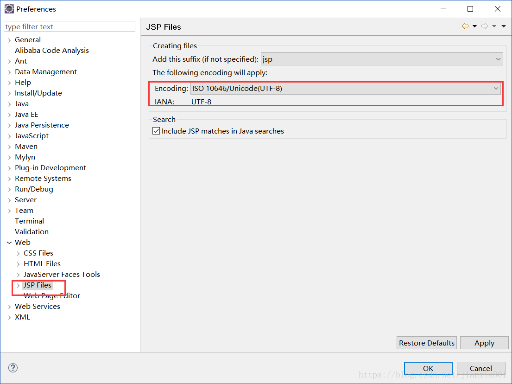The height and width of the screenshot is (384, 512).
Task: Click the Cancel button
Action: coord(480,368)
